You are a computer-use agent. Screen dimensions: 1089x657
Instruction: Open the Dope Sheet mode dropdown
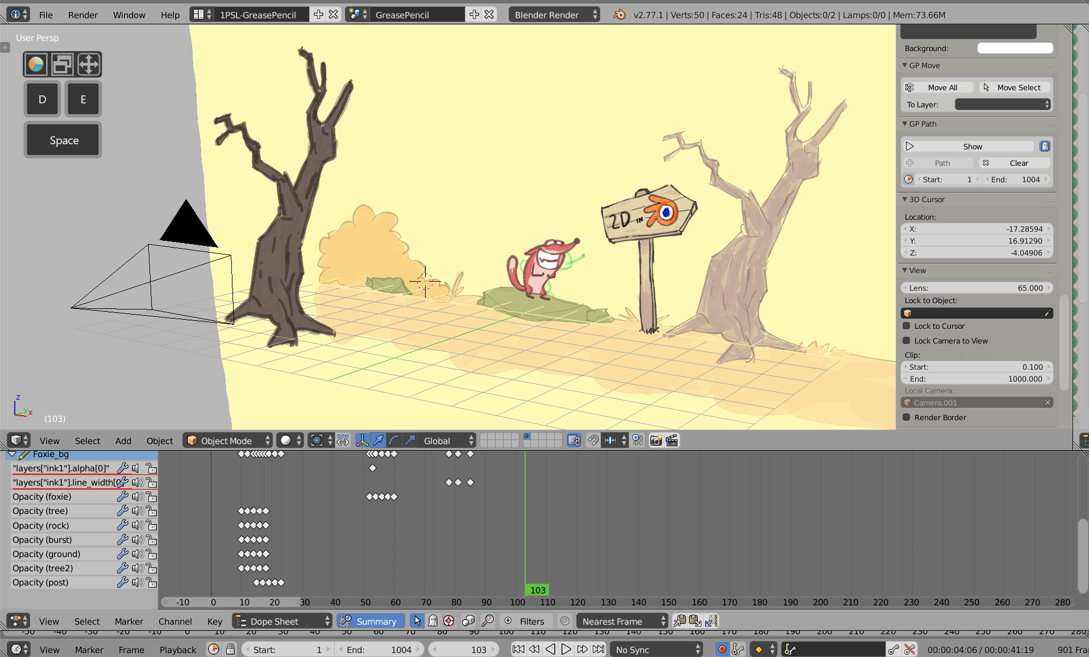(x=282, y=621)
